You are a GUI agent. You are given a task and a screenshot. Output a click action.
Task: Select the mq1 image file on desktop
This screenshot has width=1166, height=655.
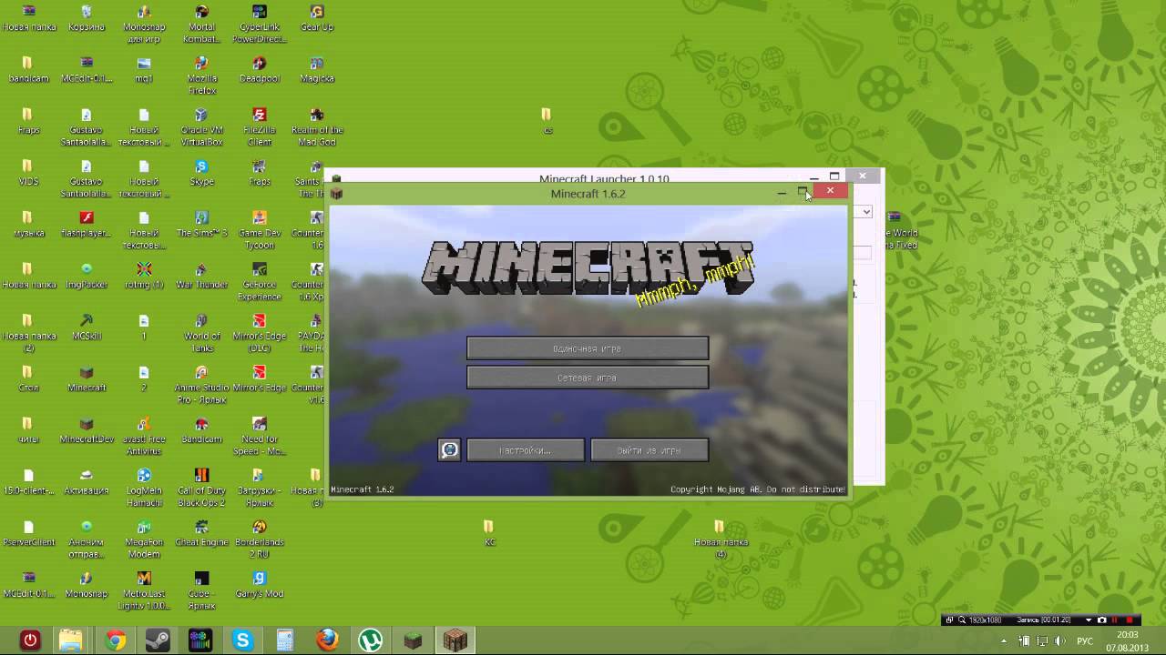point(144,70)
